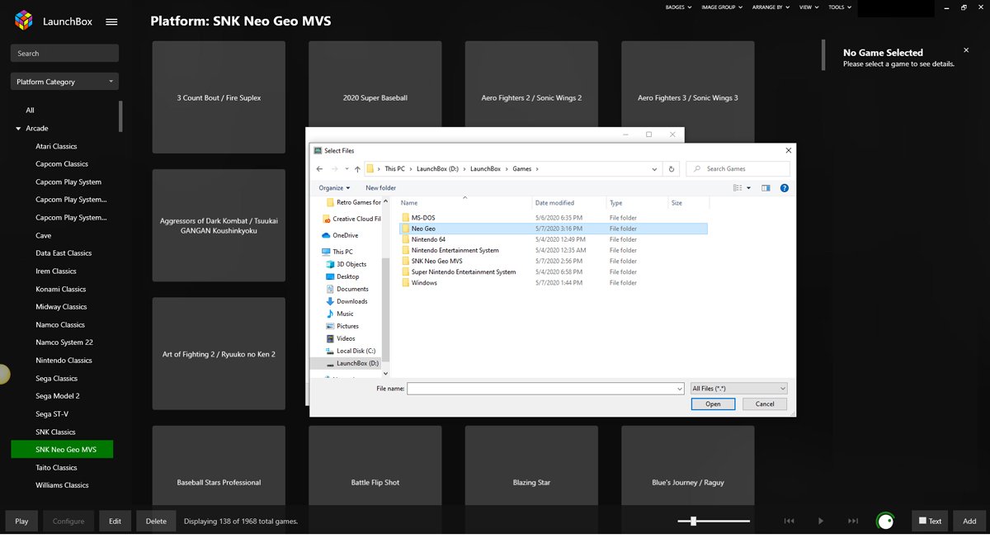Click the Edit button

pyautogui.click(x=115, y=521)
